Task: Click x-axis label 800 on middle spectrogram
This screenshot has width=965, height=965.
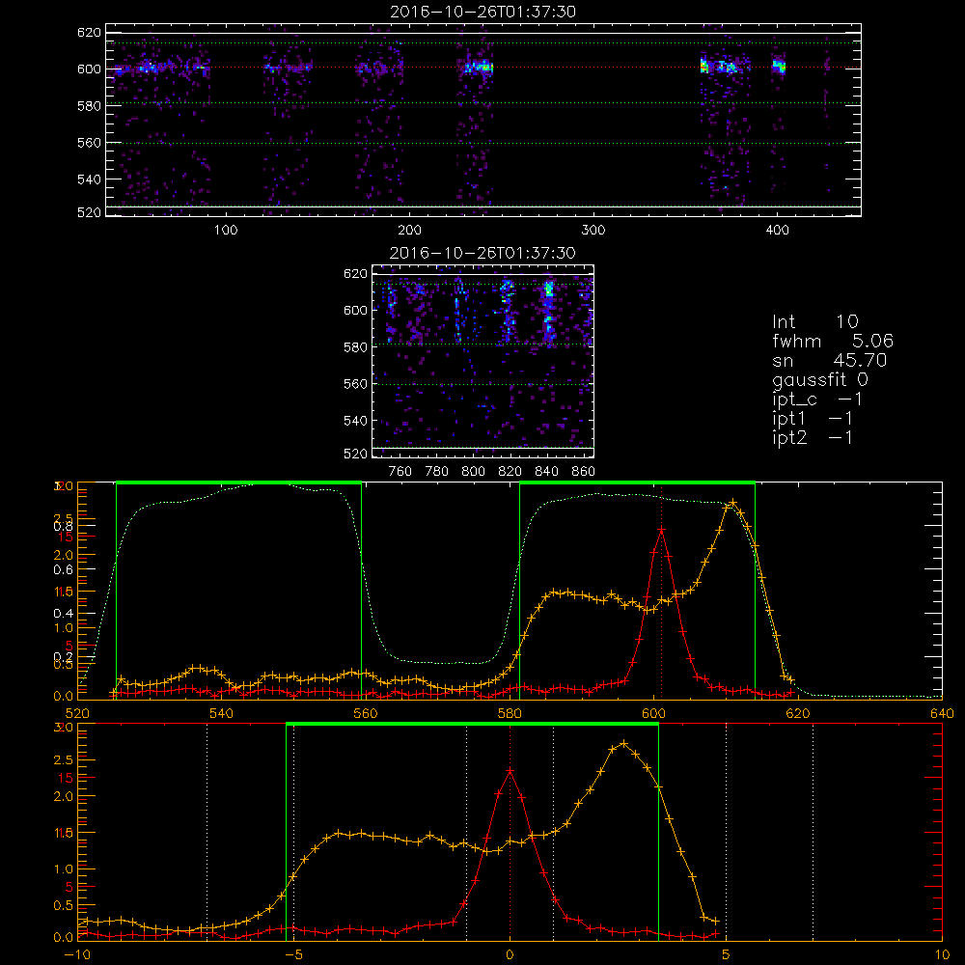Action: [x=473, y=472]
